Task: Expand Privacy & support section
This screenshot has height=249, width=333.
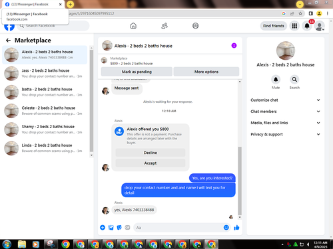Action: (286, 134)
